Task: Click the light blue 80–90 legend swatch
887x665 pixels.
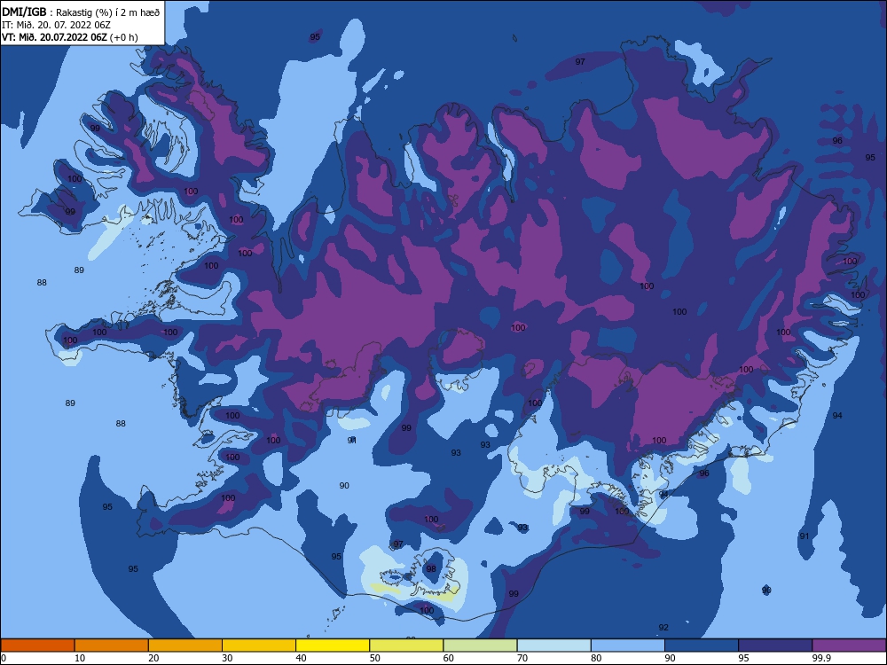Action: (x=628, y=645)
